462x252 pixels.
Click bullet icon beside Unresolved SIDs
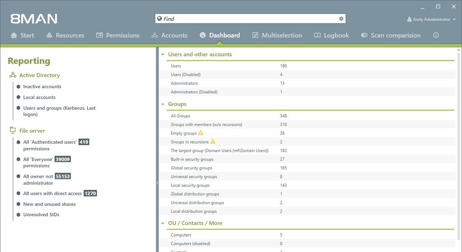coord(18,215)
